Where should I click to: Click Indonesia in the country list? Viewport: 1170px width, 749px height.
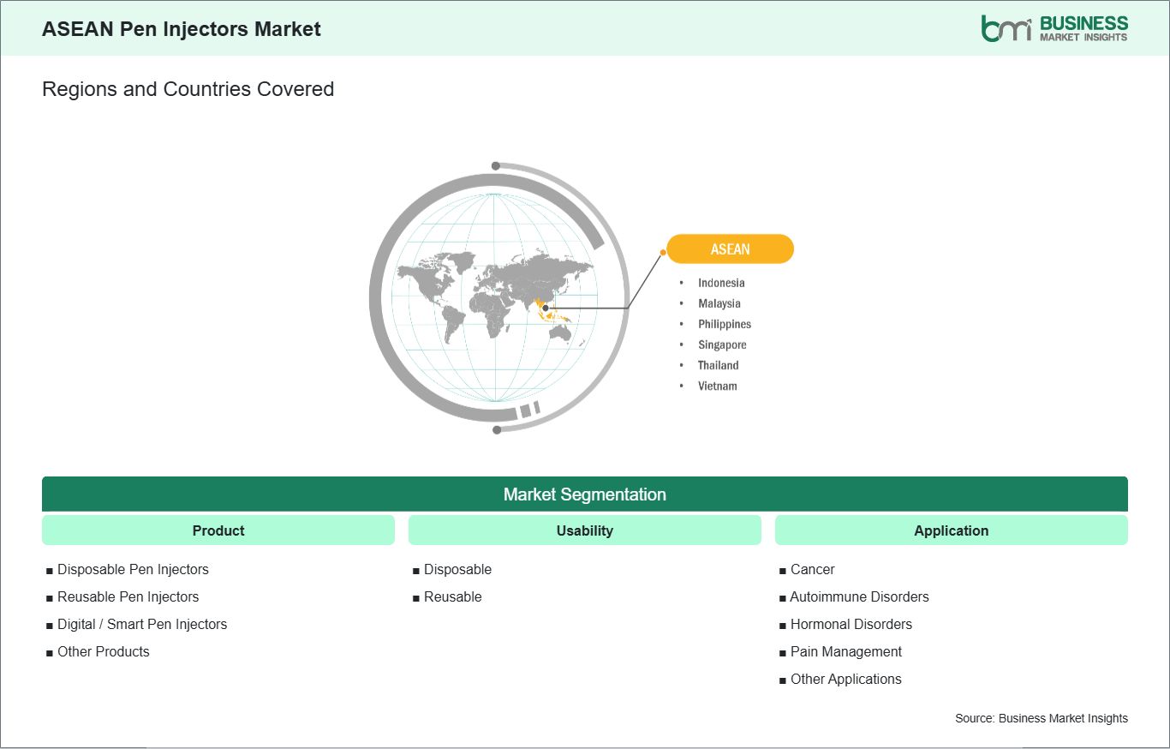[721, 283]
